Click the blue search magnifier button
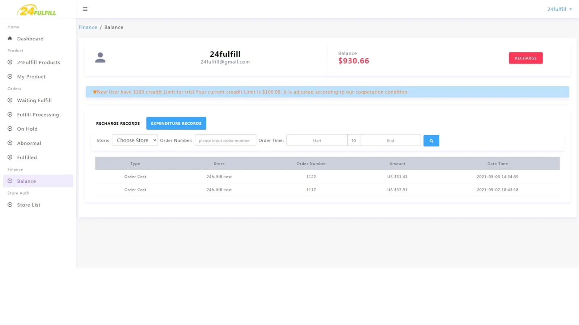Viewport: 579px width, 325px height. pyautogui.click(x=431, y=140)
